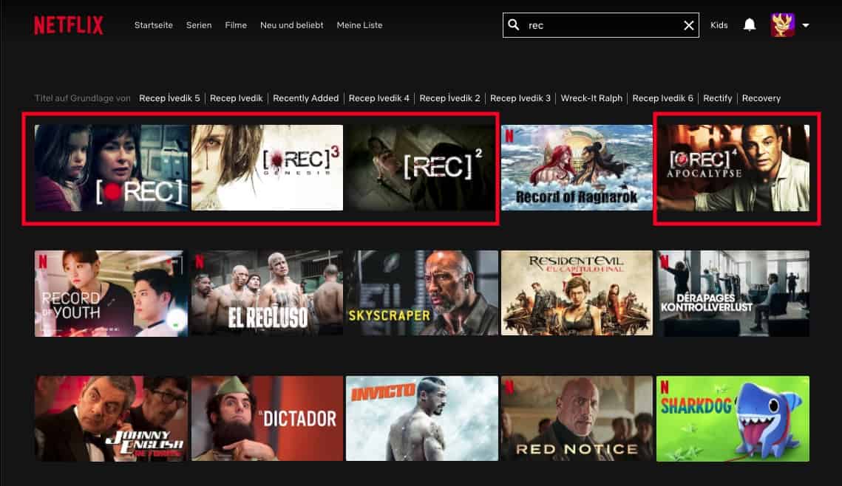Click the profile avatar image
Viewport: 842px width, 486px height.
click(781, 24)
